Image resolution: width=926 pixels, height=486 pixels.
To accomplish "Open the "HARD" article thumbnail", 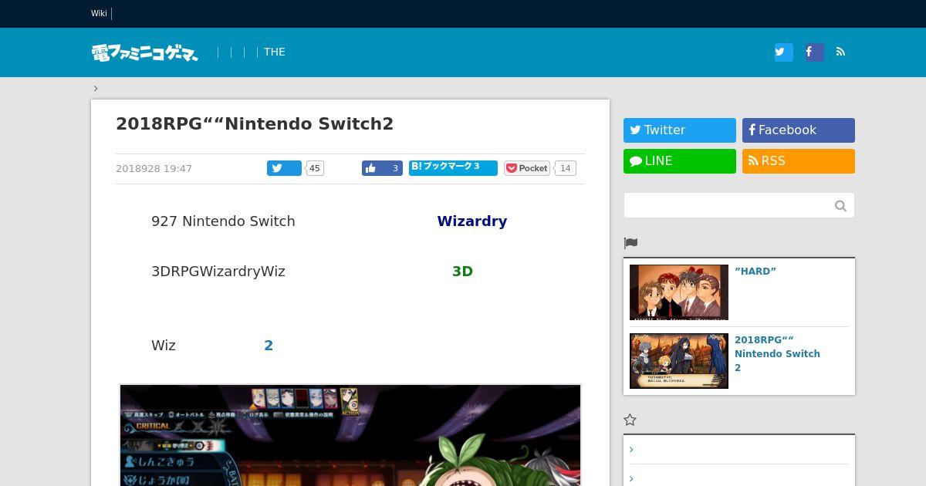I will [x=679, y=292].
